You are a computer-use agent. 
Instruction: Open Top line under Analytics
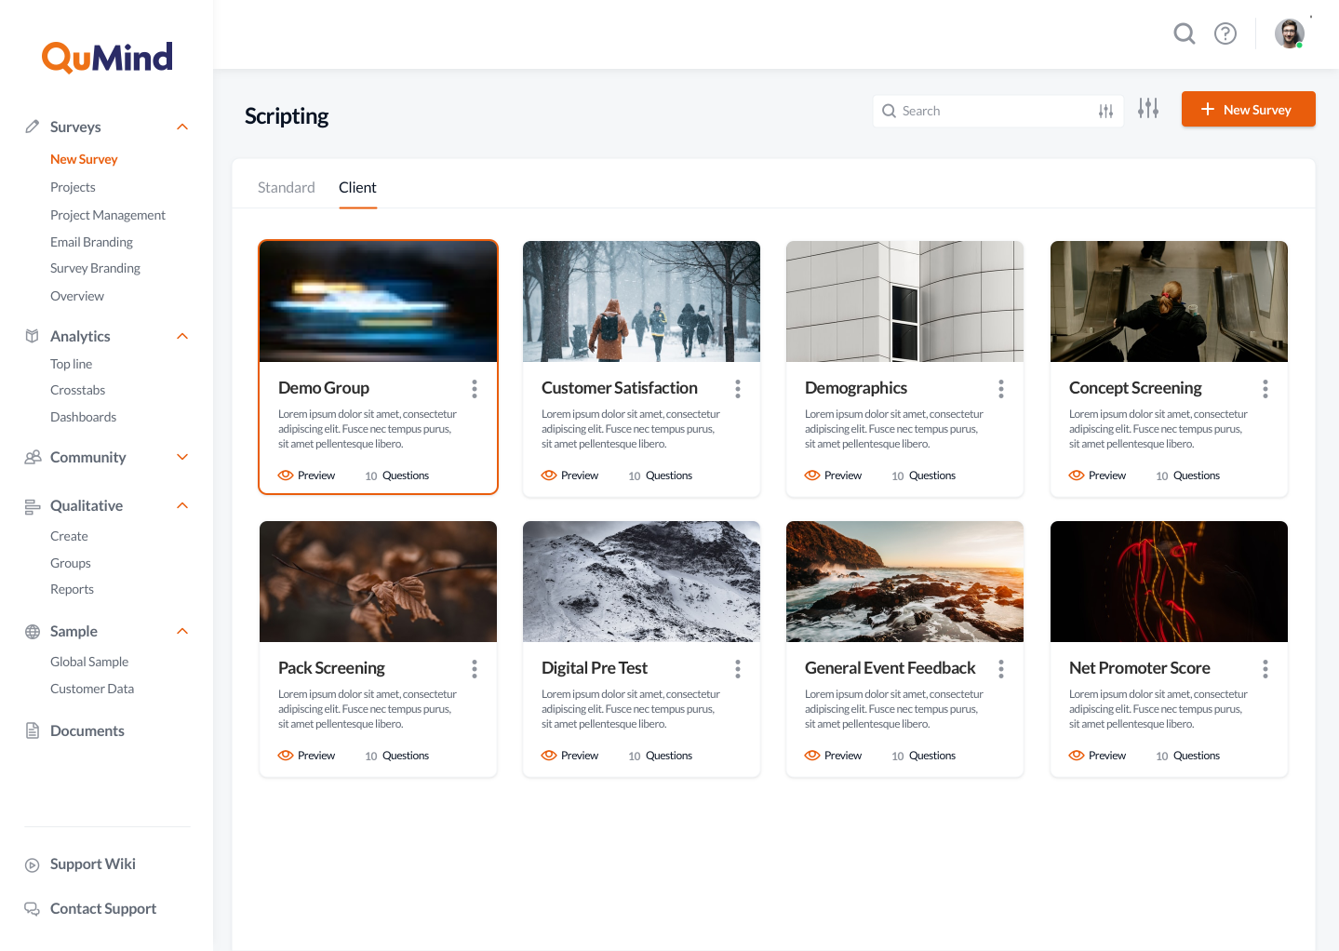pos(71,364)
